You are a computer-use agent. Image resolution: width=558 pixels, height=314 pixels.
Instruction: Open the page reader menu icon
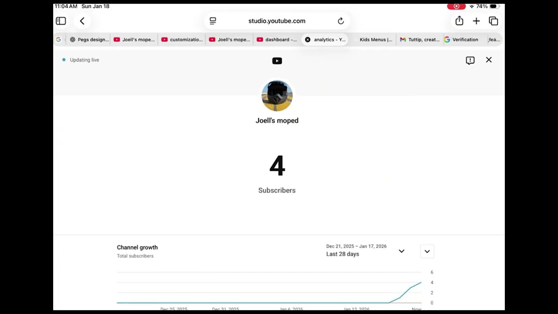213,21
